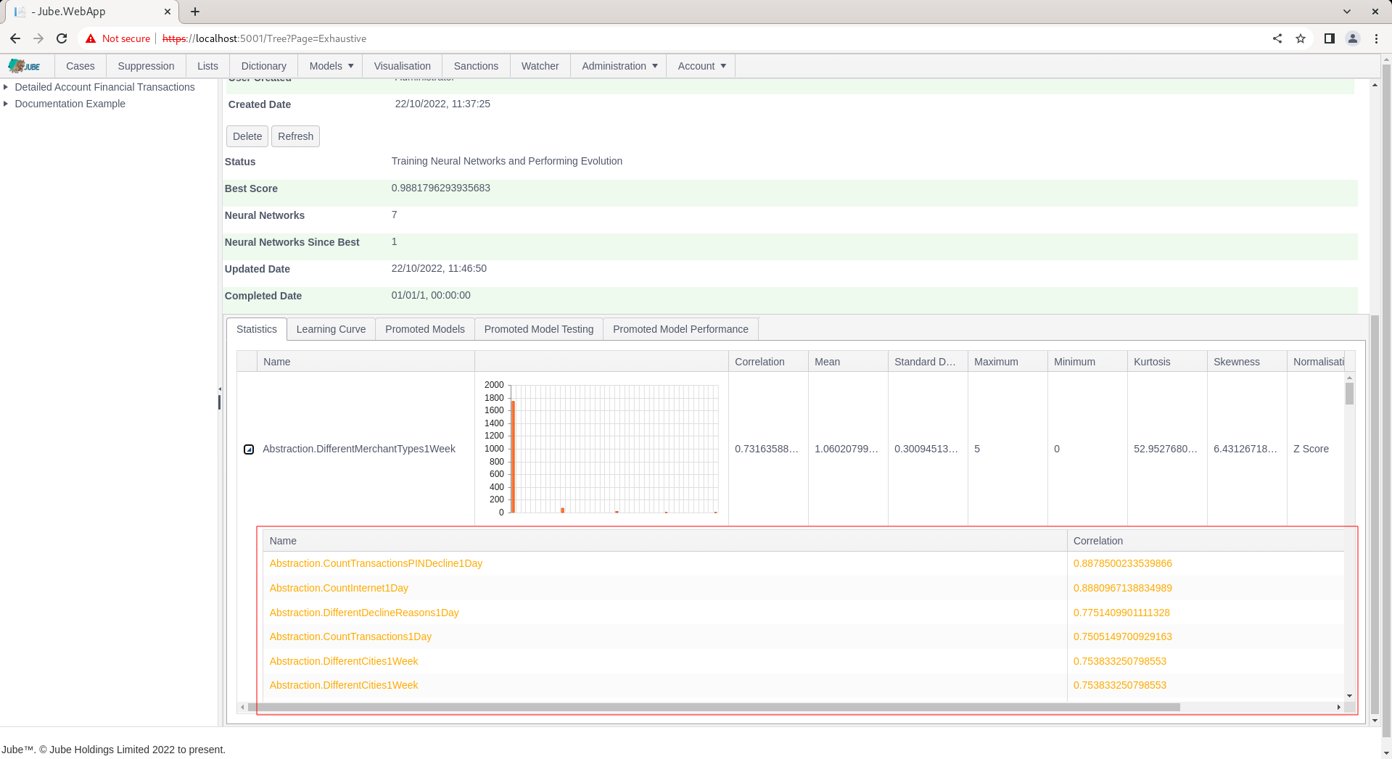This screenshot has width=1392, height=759.
Task: Open Abstraction.CountInternet1Day link
Action: (339, 588)
